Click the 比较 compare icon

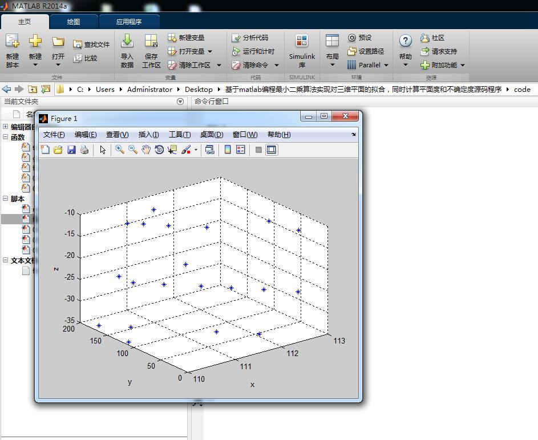pos(78,58)
